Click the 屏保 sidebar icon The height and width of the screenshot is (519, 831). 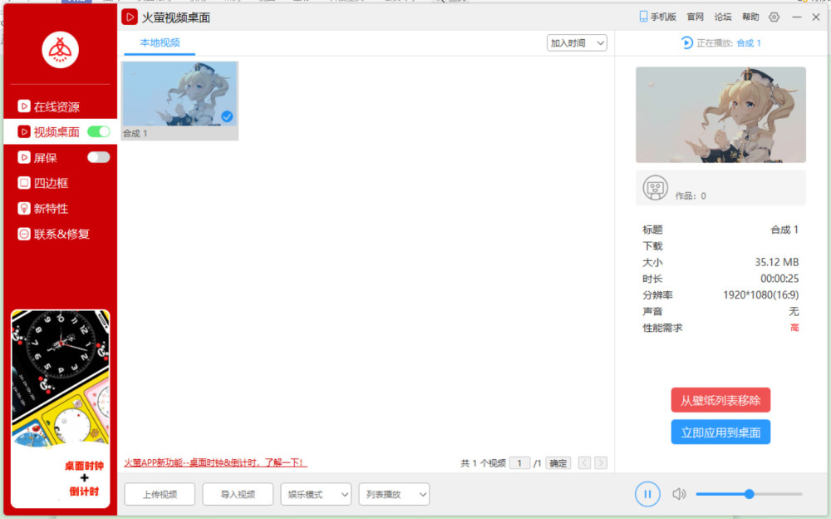click(24, 157)
